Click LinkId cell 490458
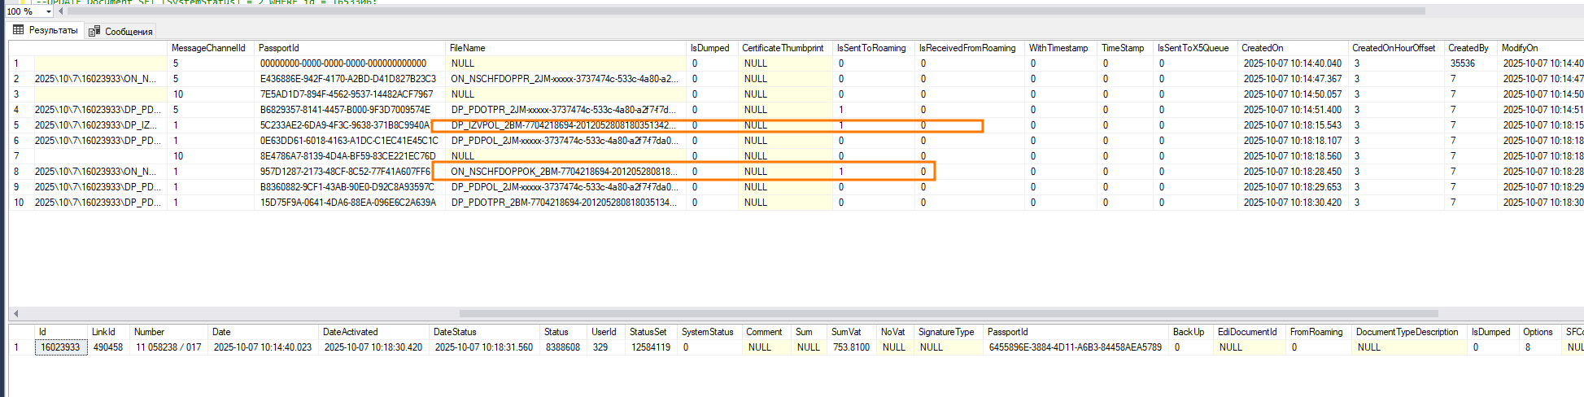Image resolution: width=1584 pixels, height=397 pixels. (109, 347)
